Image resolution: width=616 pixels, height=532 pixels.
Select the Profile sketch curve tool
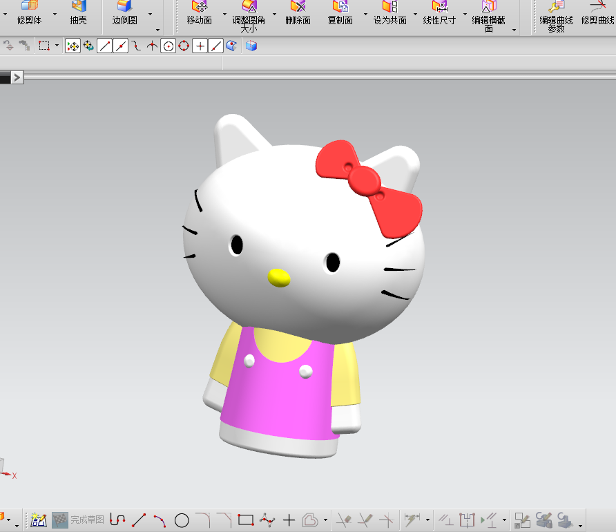tap(117, 520)
